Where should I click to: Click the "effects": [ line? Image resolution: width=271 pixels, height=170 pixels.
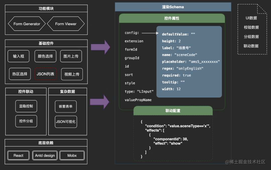coord(155,130)
